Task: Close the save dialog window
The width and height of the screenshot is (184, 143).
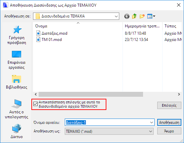Action: pos(179,5)
